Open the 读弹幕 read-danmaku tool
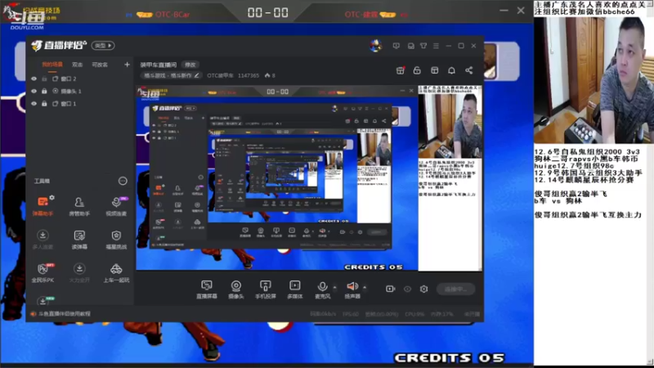The image size is (654, 368). [x=79, y=240]
